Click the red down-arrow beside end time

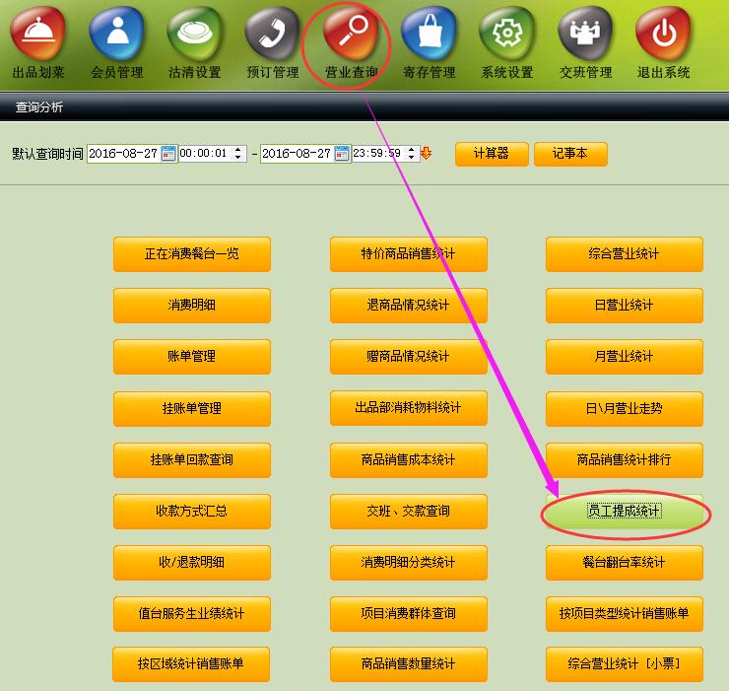click(x=426, y=153)
